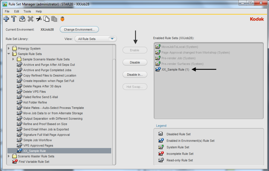Open the File menu

[x=7, y=11]
